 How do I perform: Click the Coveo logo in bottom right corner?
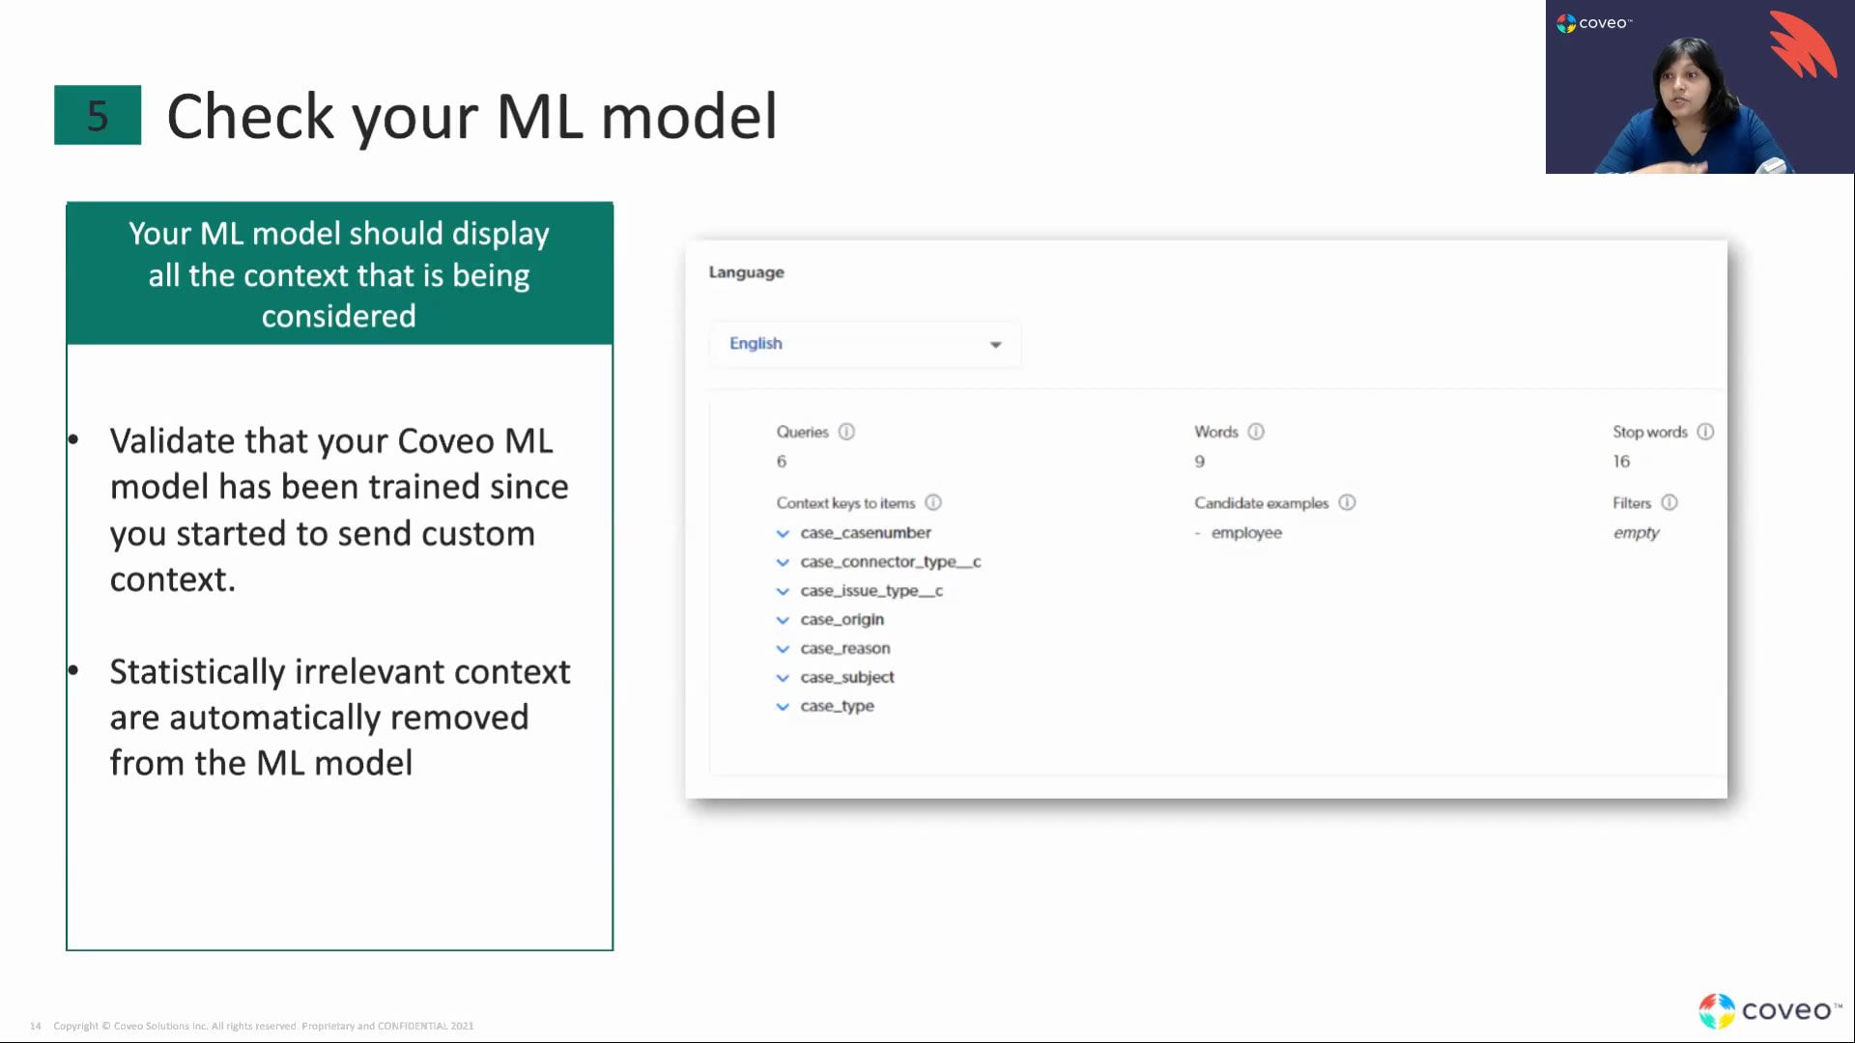[1770, 1010]
